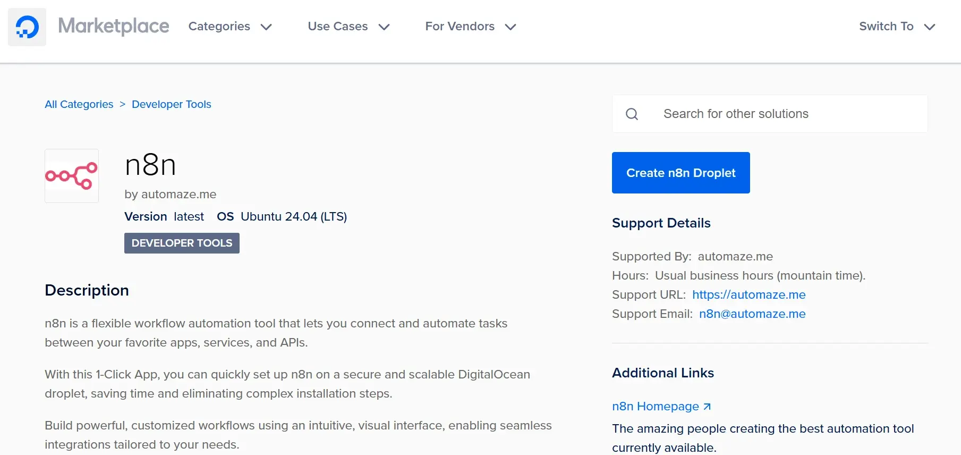Expand the Switch To menu
Screen dimensions: 961x455
pos(897,27)
